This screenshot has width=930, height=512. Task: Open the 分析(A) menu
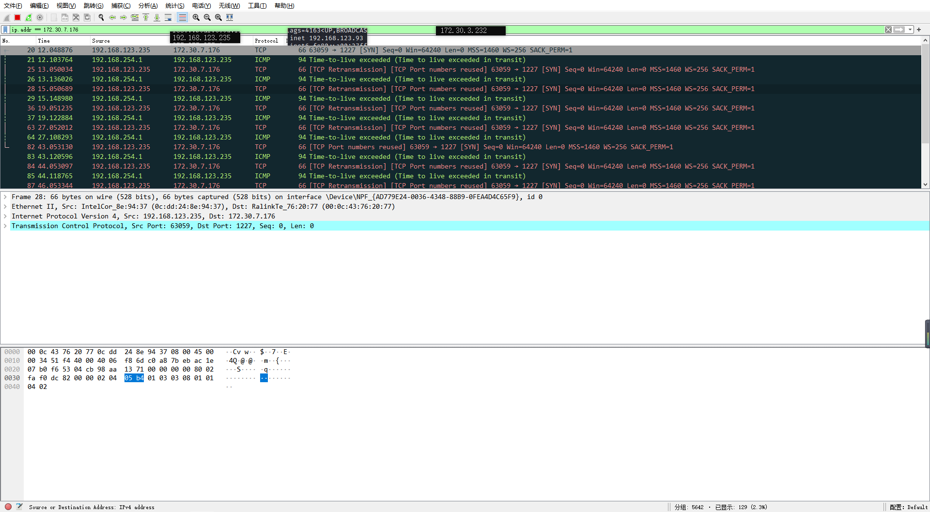tap(148, 6)
